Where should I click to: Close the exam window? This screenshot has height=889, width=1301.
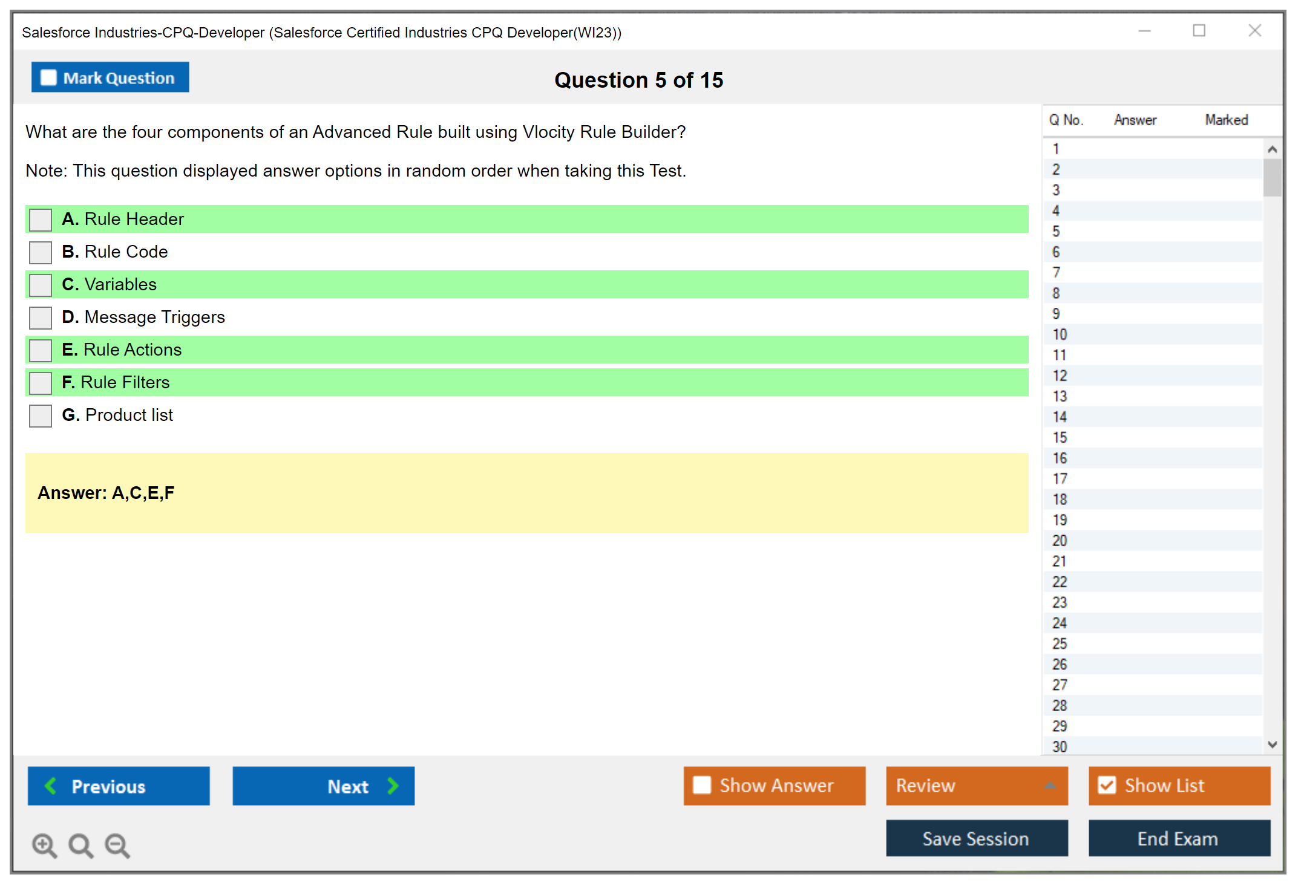click(x=1254, y=31)
